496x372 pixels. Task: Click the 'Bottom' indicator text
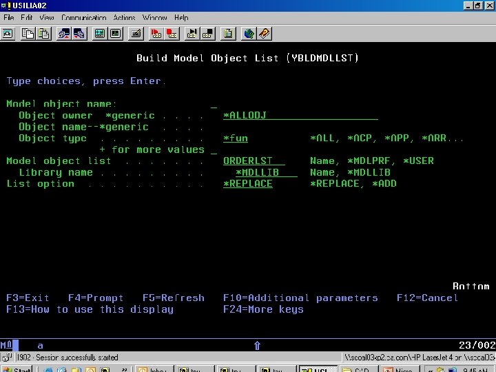tap(471, 287)
